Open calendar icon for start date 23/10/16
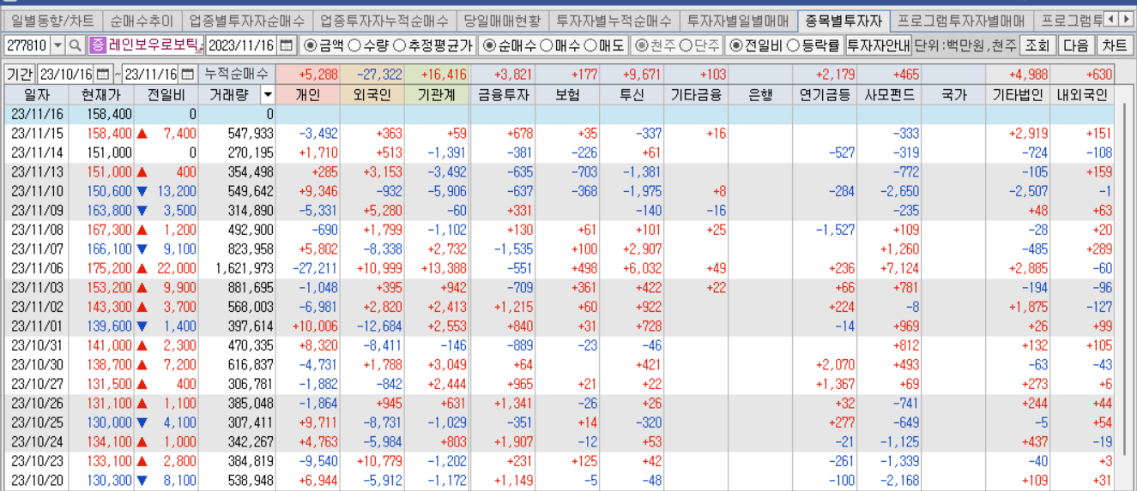The height and width of the screenshot is (491, 1137). tap(103, 75)
